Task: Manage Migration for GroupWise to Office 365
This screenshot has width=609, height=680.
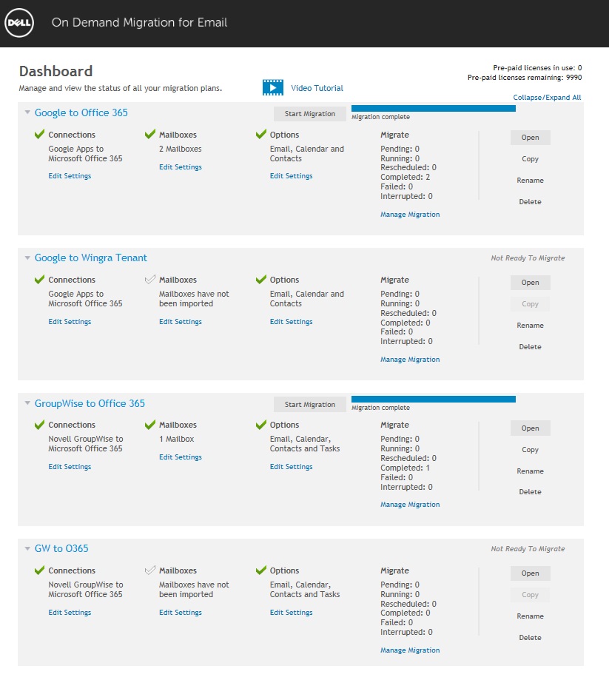Action: (410, 505)
